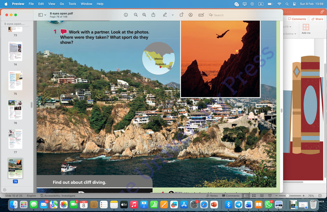Fit slide to window in PowerPoint

click(320, 196)
